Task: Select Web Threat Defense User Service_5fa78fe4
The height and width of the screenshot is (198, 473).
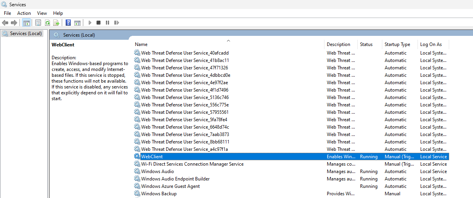Action: 184,120
